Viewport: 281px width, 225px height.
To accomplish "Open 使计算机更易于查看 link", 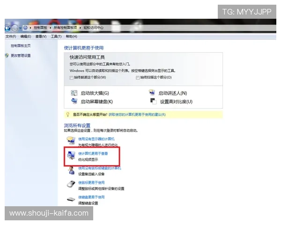I will coord(93,154).
